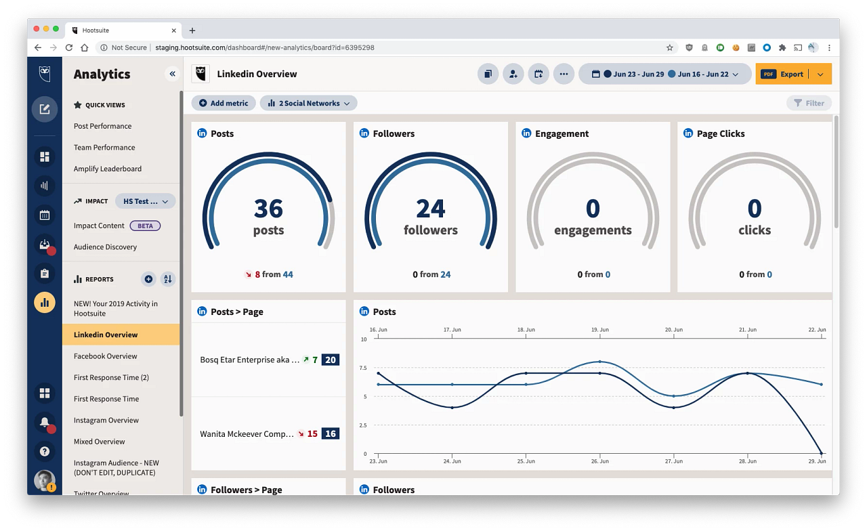
Task: Switch to the Facebook Overview report
Action: coord(105,356)
